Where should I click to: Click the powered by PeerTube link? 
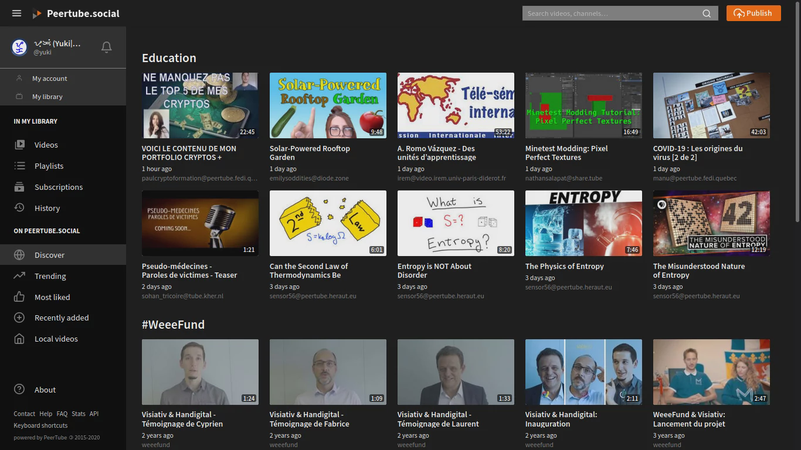tap(56, 438)
